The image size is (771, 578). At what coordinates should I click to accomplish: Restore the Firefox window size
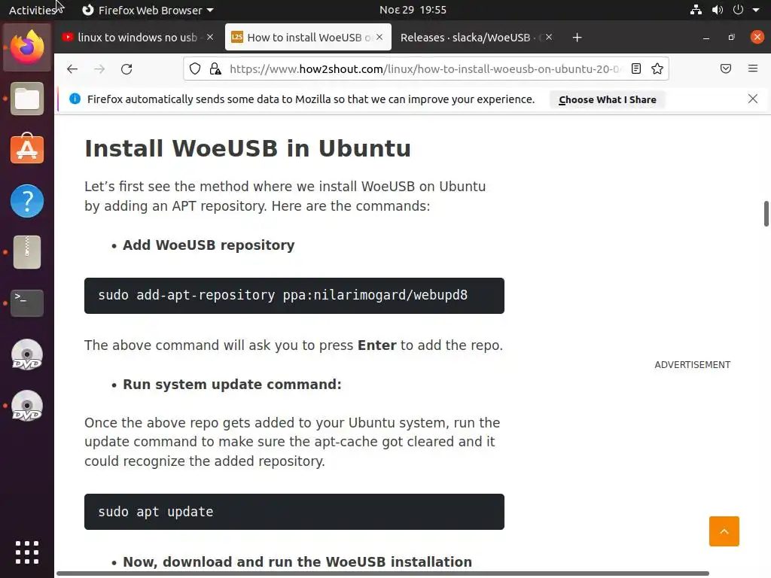732,38
